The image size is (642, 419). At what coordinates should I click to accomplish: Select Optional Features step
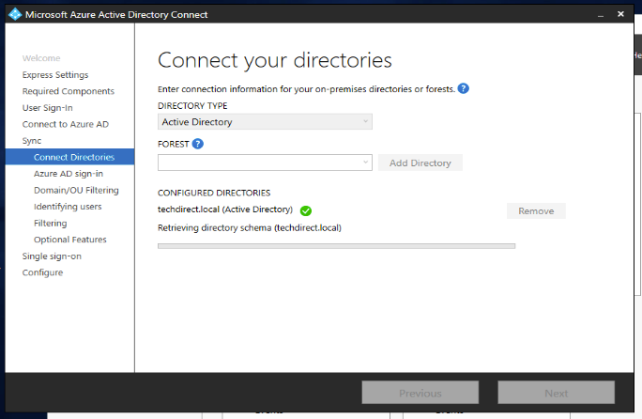(x=70, y=240)
